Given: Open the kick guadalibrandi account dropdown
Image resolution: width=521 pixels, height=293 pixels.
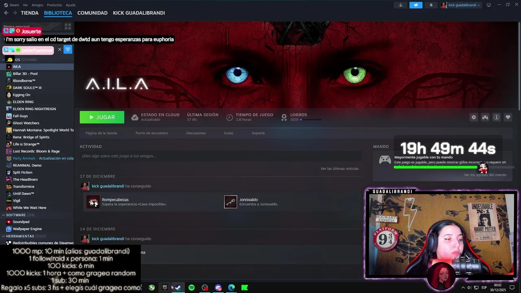Looking at the screenshot, I should coord(461,5).
